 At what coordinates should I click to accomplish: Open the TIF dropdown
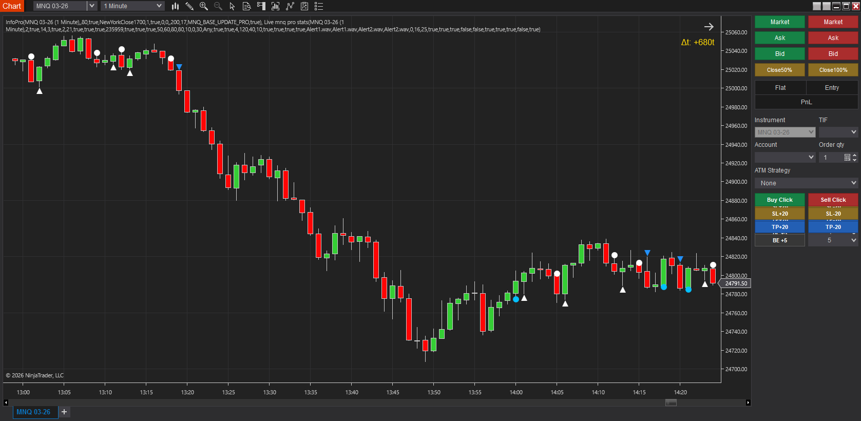click(838, 132)
